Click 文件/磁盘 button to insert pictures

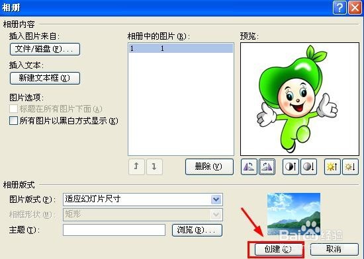click(45, 49)
